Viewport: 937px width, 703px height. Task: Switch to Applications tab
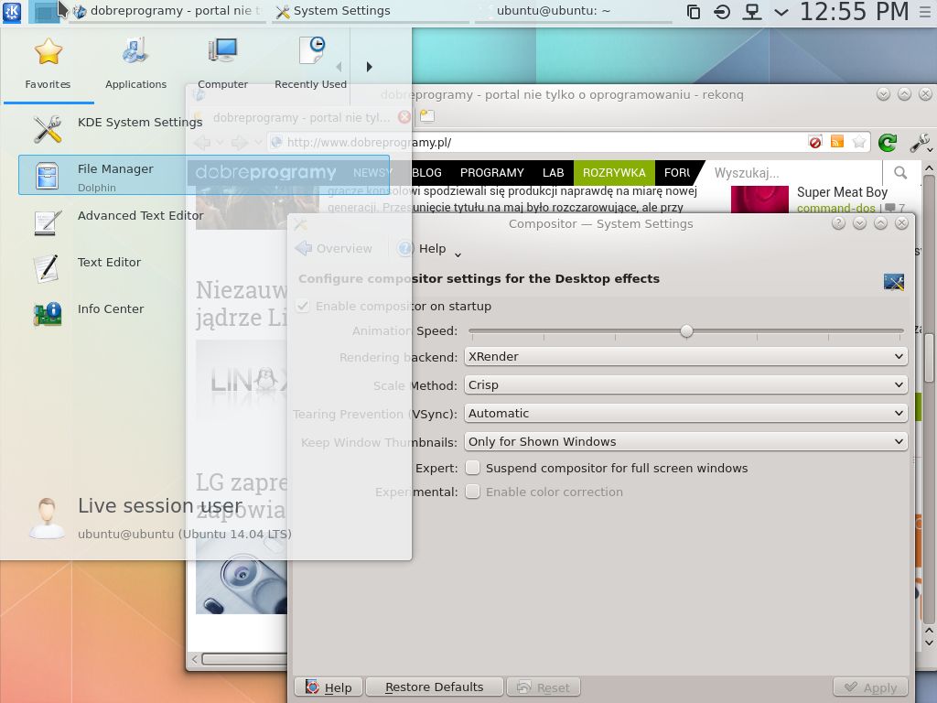135,65
